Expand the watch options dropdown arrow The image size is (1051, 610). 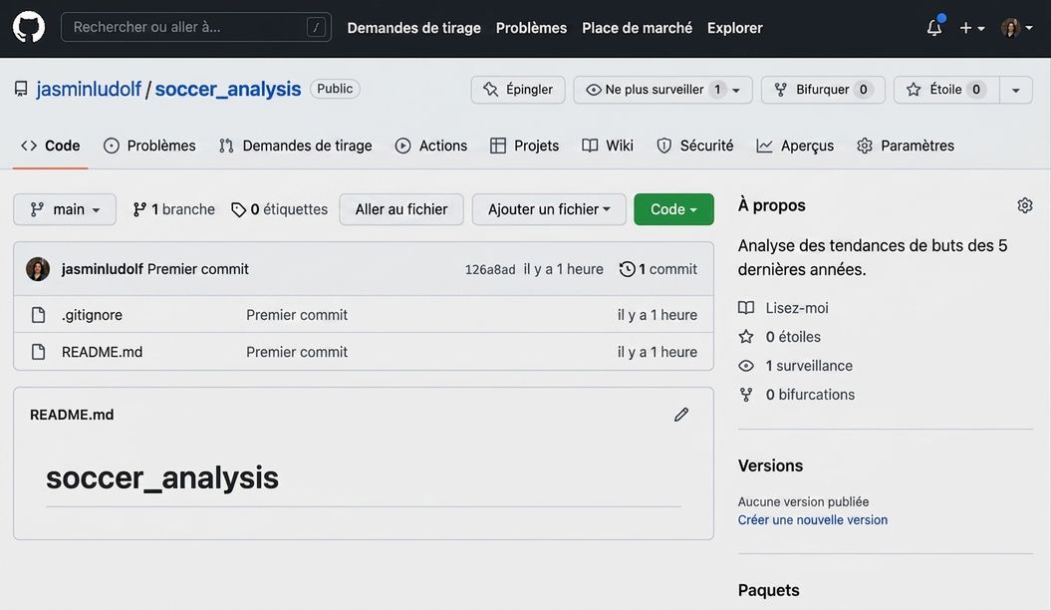point(736,89)
